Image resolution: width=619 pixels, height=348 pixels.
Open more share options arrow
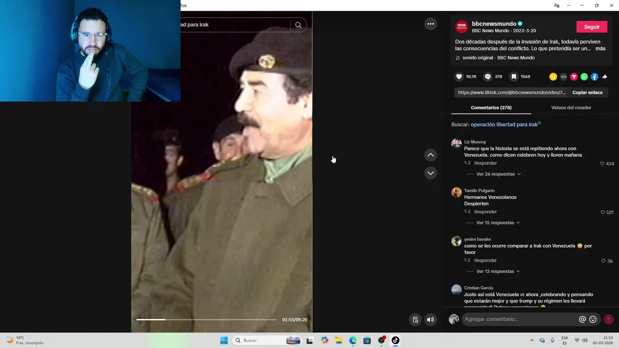(604, 76)
